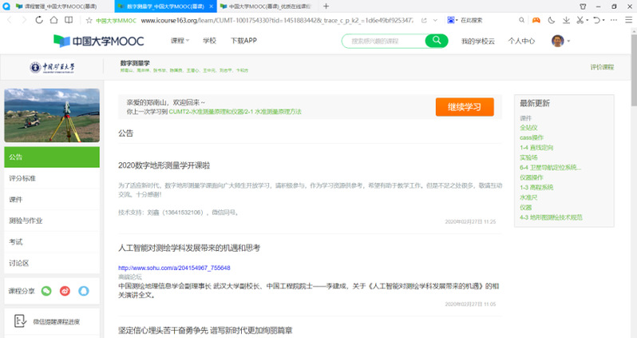Expand the 课程 dropdown in top navigation
Image resolution: width=637 pixels, height=338 pixels.
pos(180,40)
